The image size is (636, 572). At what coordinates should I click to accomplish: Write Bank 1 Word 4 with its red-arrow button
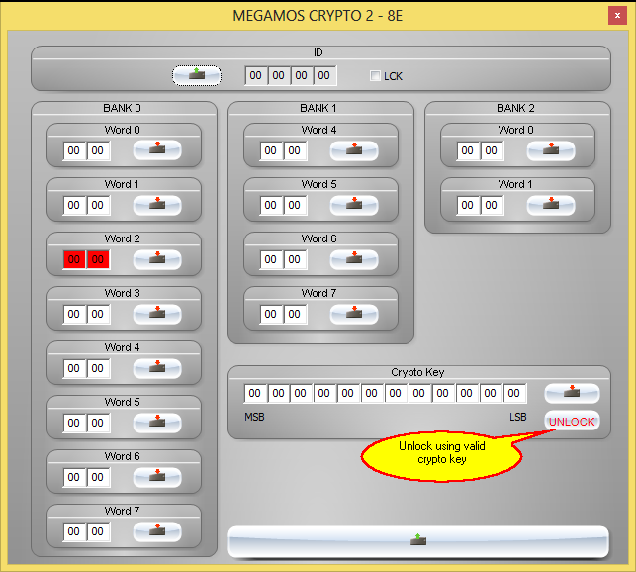click(x=354, y=150)
